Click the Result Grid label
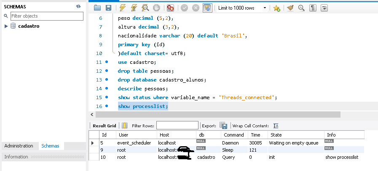 pos(105,126)
